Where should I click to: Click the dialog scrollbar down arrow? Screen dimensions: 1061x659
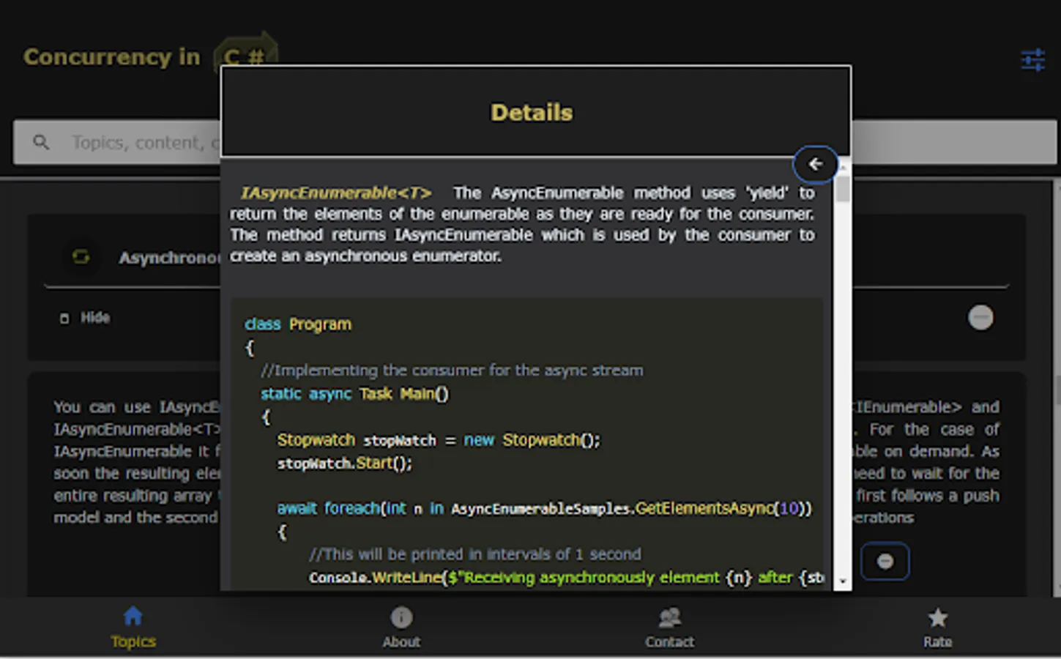[843, 581]
